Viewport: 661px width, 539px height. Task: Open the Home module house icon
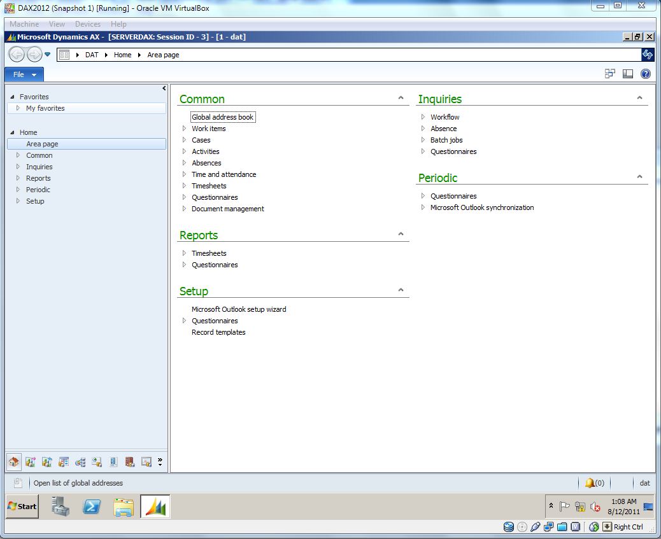point(13,462)
